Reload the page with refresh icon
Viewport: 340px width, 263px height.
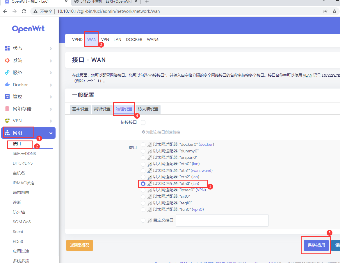click(24, 11)
